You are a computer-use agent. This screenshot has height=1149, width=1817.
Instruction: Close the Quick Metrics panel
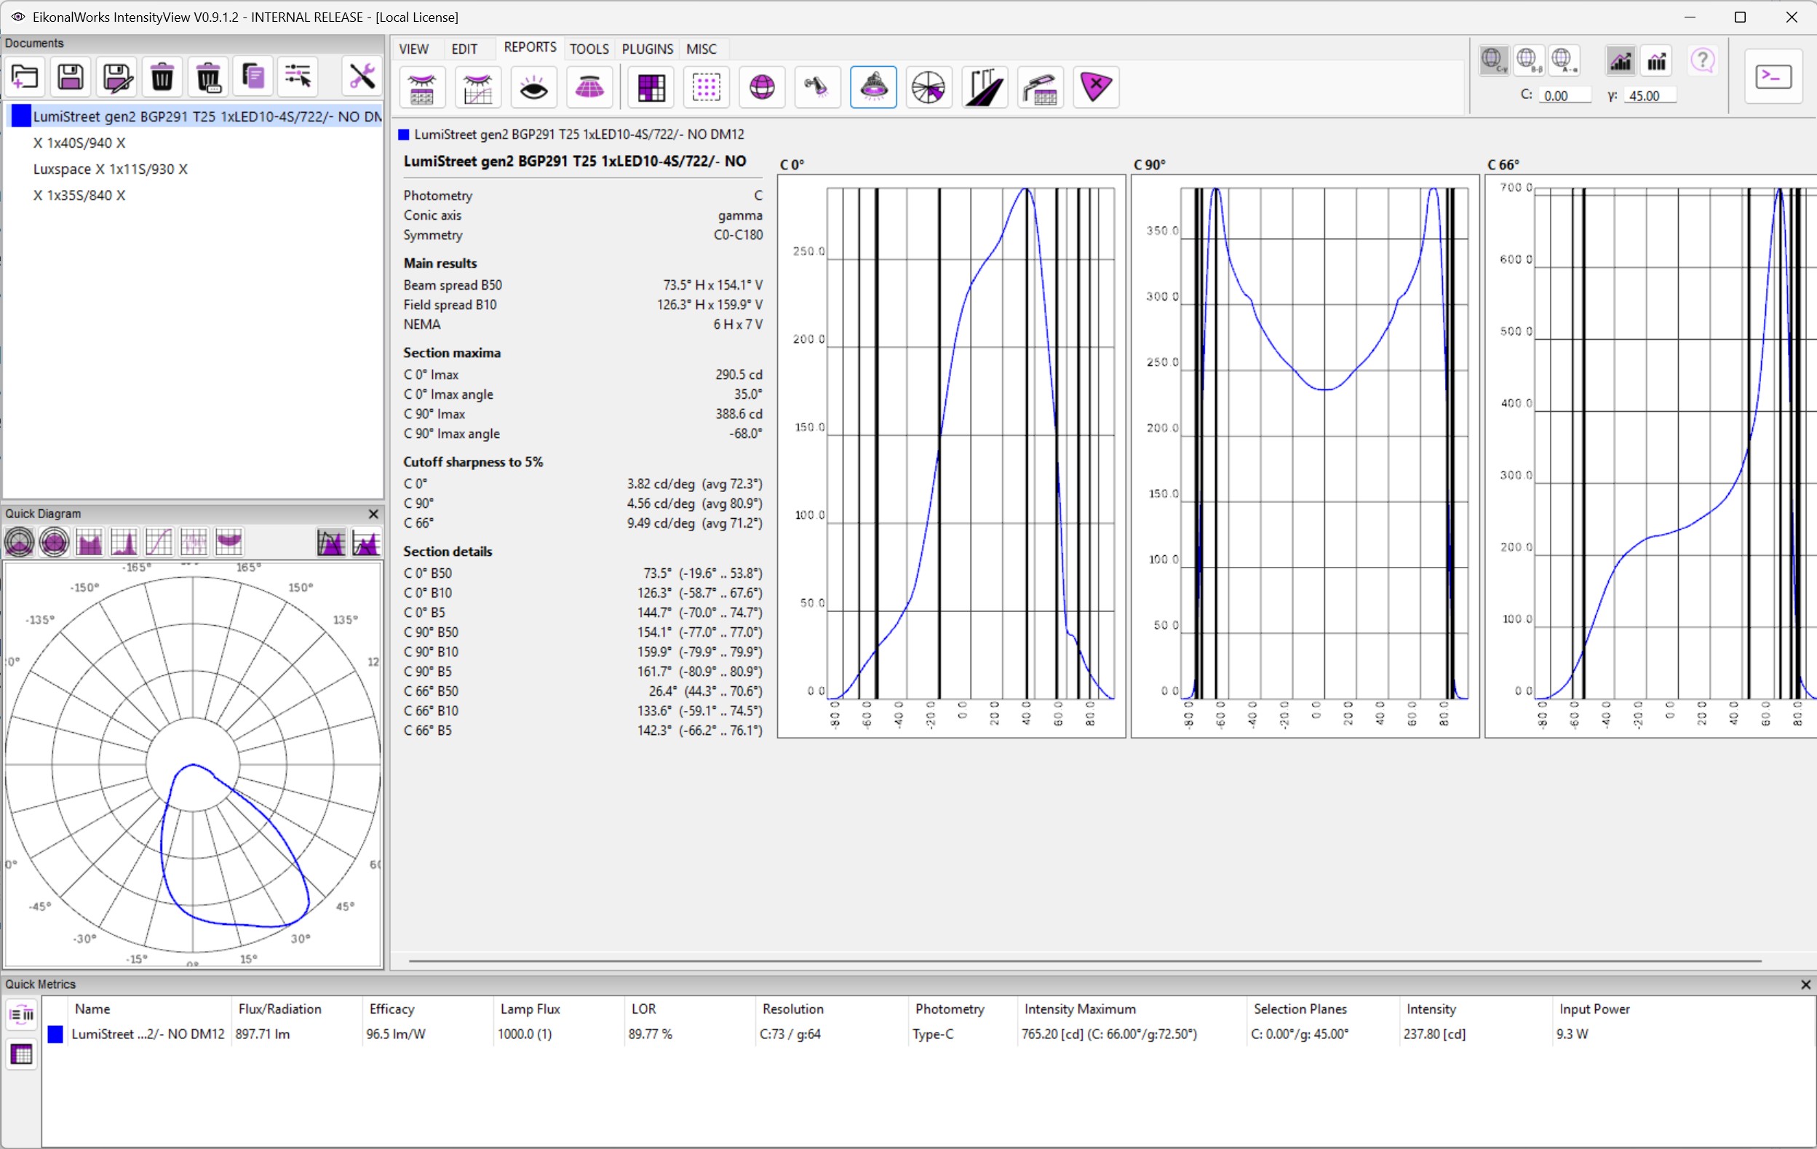click(1805, 985)
